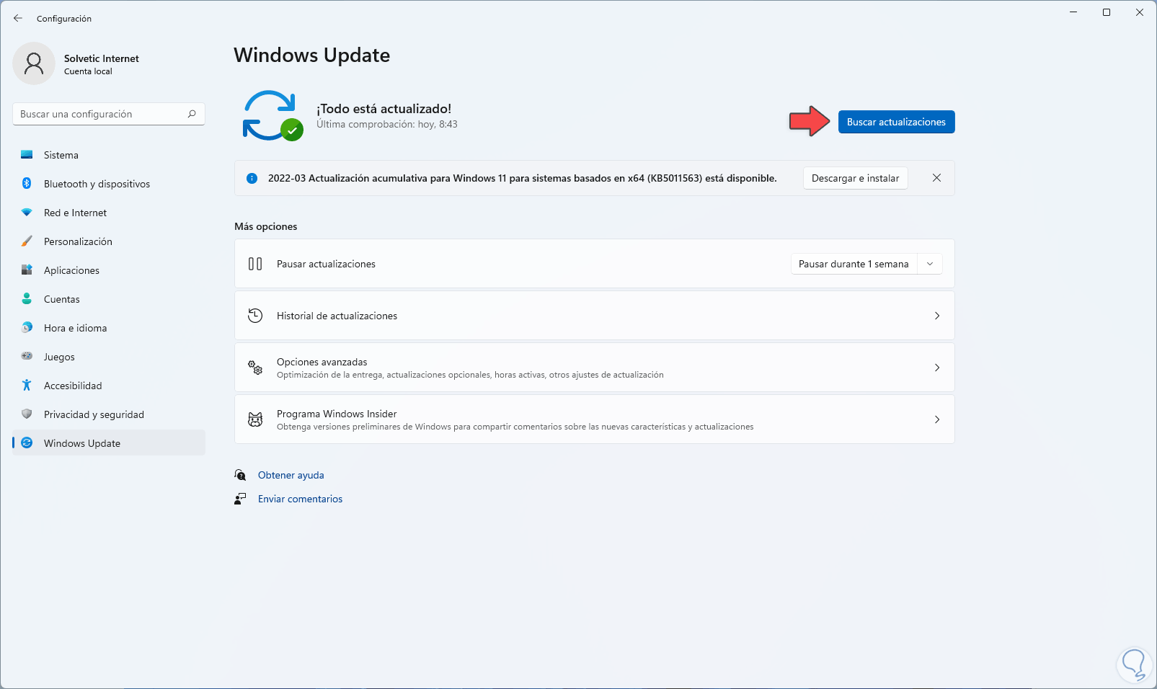Expand Programa Windows Insider chevron
Image resolution: width=1157 pixels, height=689 pixels.
(937, 419)
